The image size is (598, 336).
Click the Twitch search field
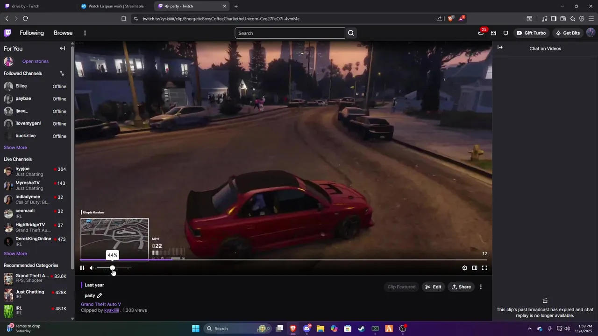pos(290,33)
